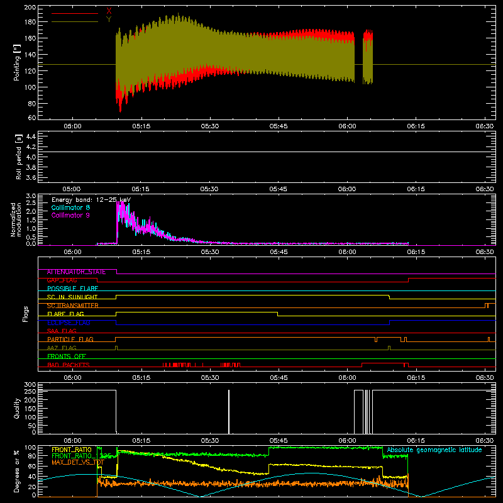Click the POSSIBLE_FLARE flag label

(72, 289)
